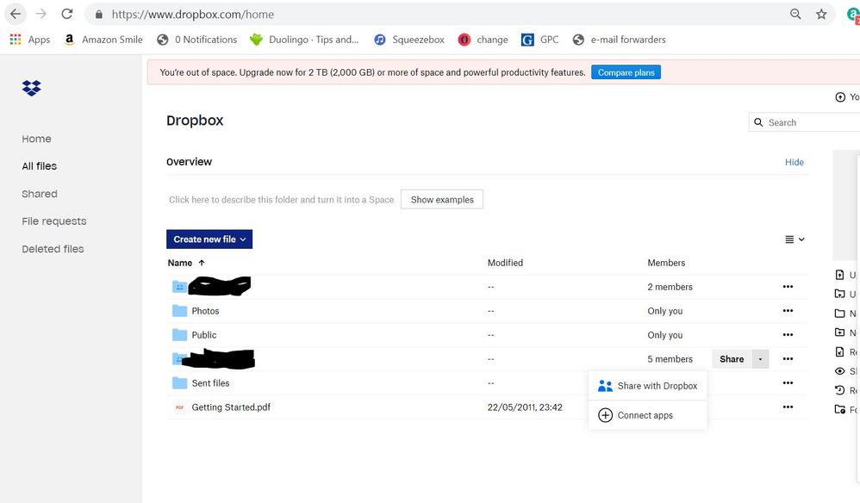860x503 pixels.
Task: Click the Compare plans button
Action: (626, 72)
